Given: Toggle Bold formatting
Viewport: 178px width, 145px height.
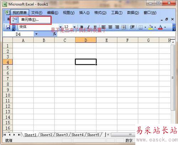Looking at the screenshot, I should pyautogui.click(x=82, y=27).
